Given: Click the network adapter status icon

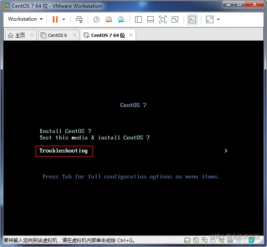Looking at the screenshot, I should coord(205,241).
